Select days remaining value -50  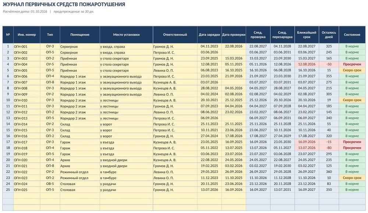click(x=329, y=64)
